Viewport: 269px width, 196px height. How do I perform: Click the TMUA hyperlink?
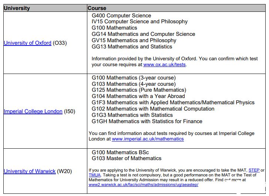click(x=95, y=175)
